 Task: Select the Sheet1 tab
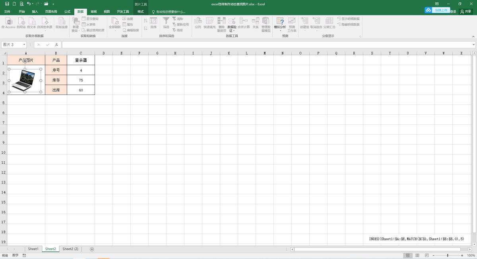[x=33, y=249]
